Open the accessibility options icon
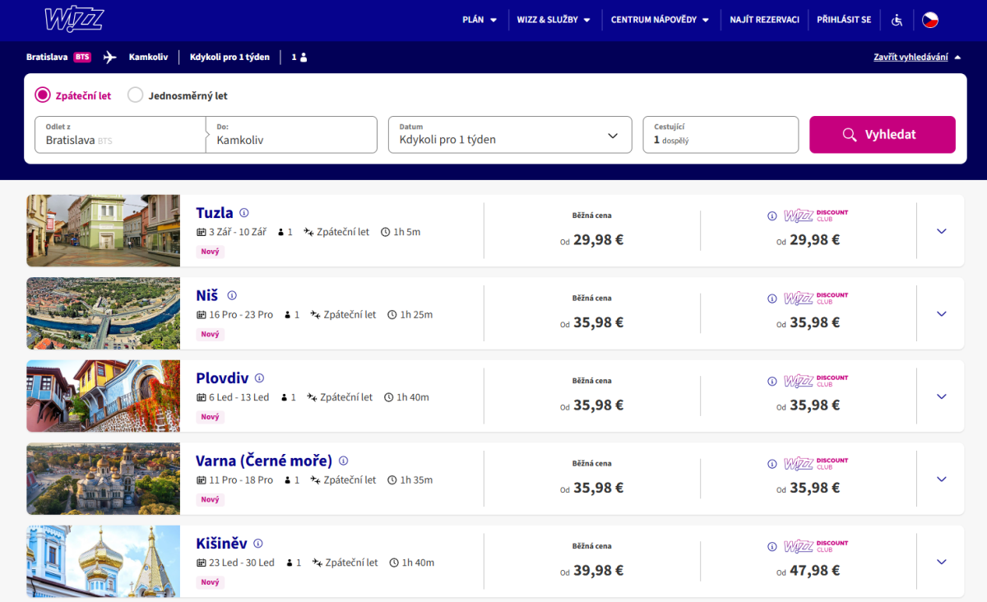Image resolution: width=987 pixels, height=602 pixels. [x=897, y=20]
